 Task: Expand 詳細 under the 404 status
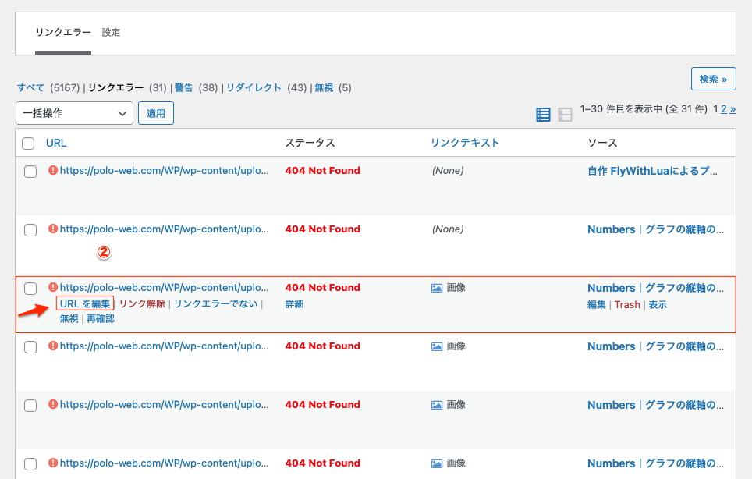[x=294, y=304]
